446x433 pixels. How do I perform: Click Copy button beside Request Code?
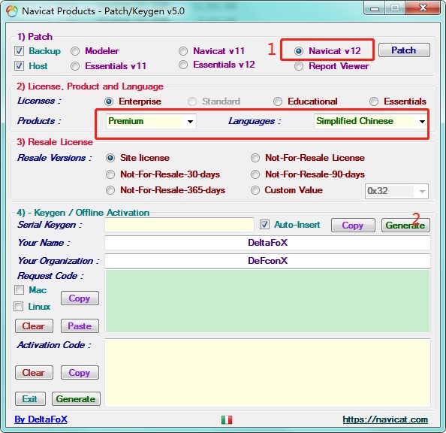pyautogui.click(x=80, y=298)
